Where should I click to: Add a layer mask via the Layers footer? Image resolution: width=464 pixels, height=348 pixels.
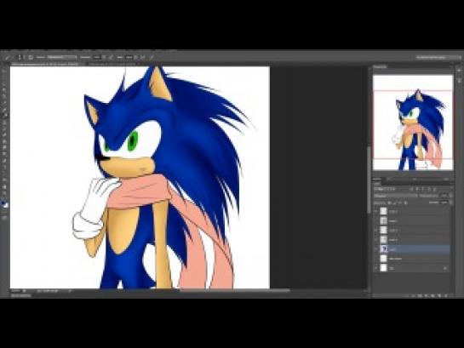[x=420, y=295]
